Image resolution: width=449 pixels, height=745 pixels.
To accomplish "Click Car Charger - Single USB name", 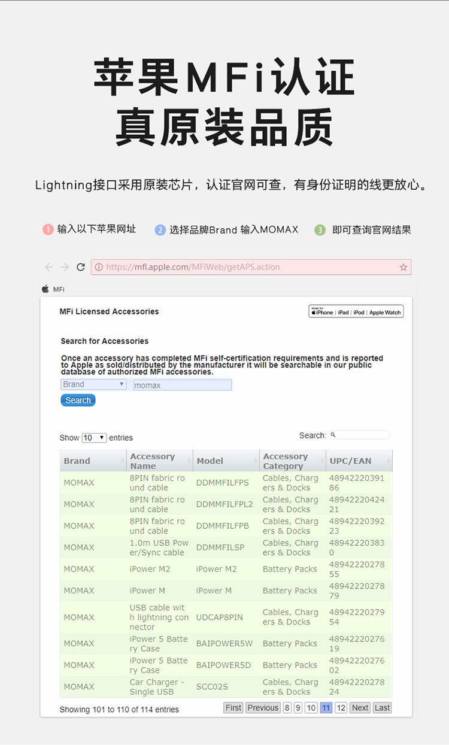I will [x=156, y=687].
